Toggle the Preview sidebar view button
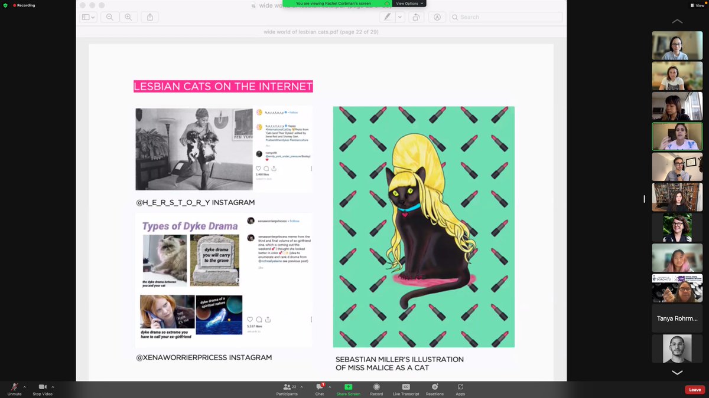The height and width of the screenshot is (398, 709). pos(89,17)
